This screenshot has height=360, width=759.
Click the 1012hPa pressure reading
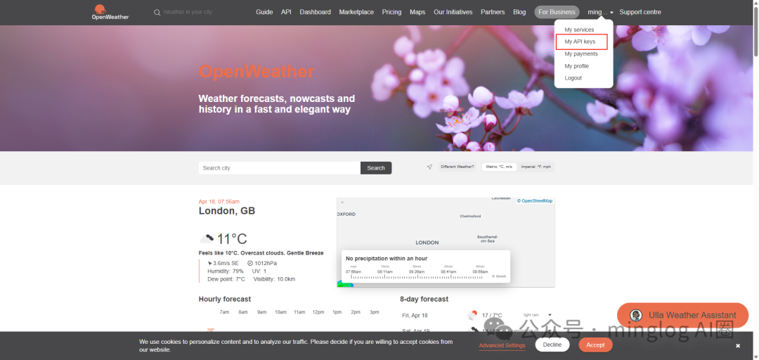262,263
